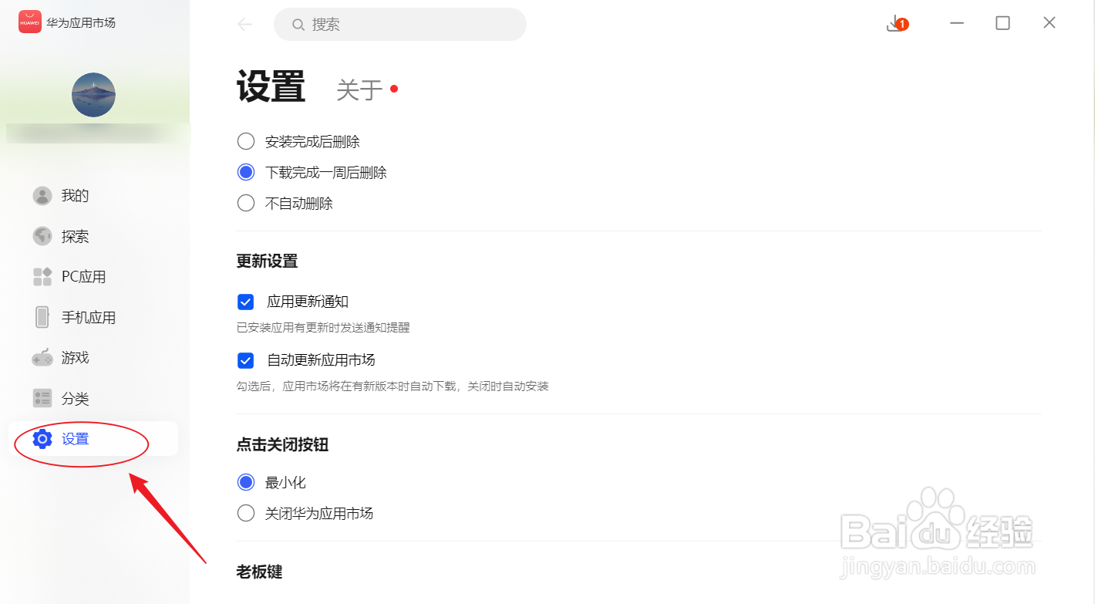The width and height of the screenshot is (1095, 604).
Task: Toggle 自动更新应用市场 checkbox
Action: [x=245, y=360]
